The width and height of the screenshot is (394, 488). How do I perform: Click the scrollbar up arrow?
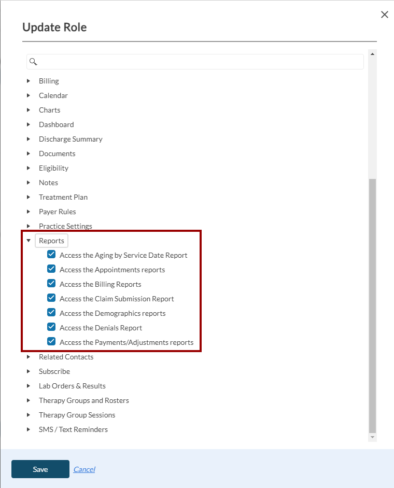click(372, 54)
